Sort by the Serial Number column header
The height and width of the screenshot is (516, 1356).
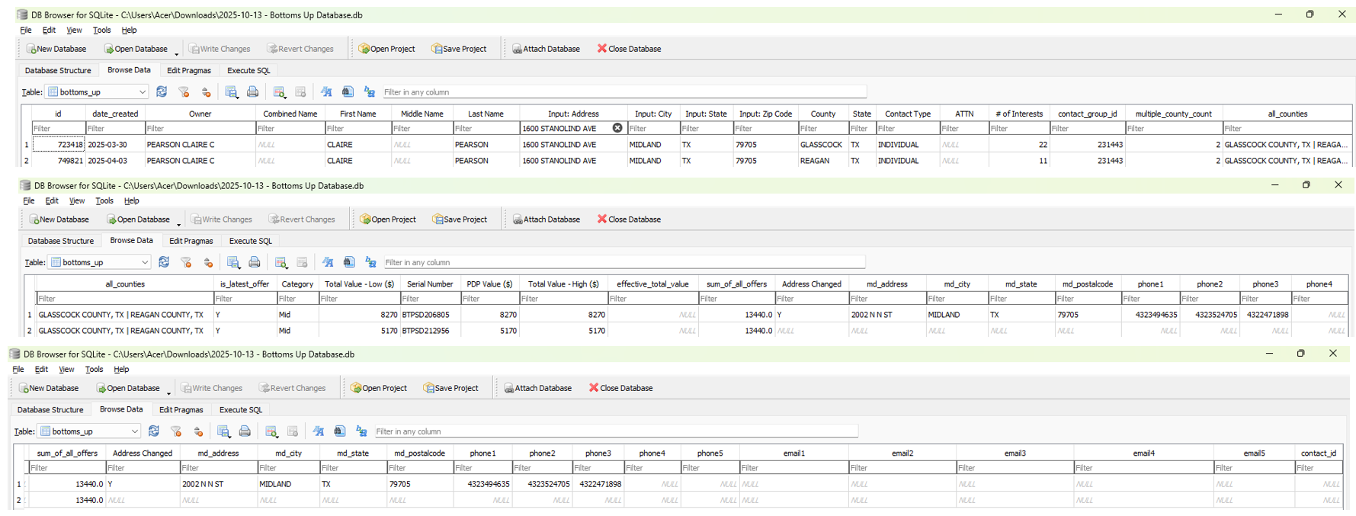[x=430, y=284]
